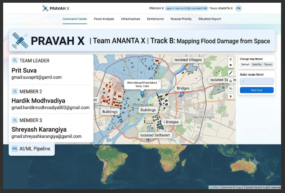The width and height of the screenshot is (285, 193).
Task: Open the PX user avatar menu
Action: [x=239, y=8]
